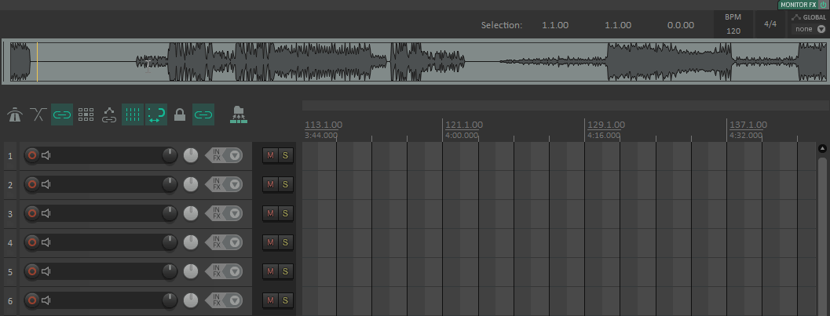Toggle Monitor FX power button
Image resolution: width=830 pixels, height=316 pixels.
pyautogui.click(x=823, y=5)
